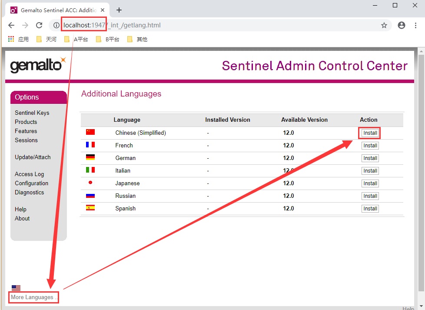Open the Chrome three-dot menu
Image resolution: width=425 pixels, height=310 pixels.
[x=416, y=25]
